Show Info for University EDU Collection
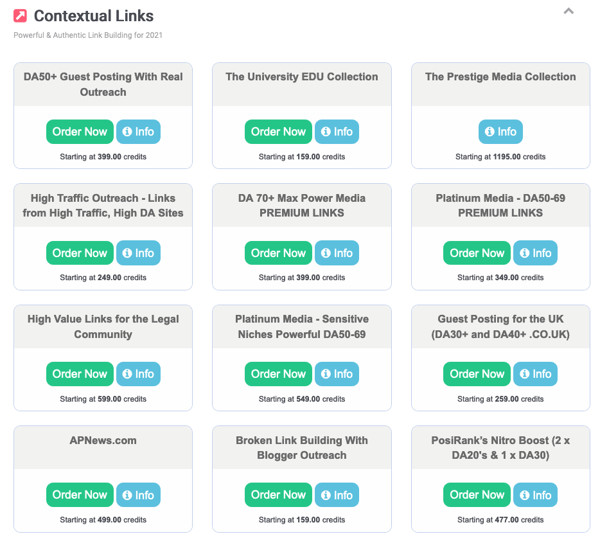 [x=337, y=132]
